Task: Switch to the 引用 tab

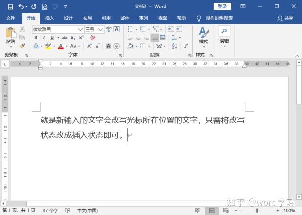Action: coord(106,18)
